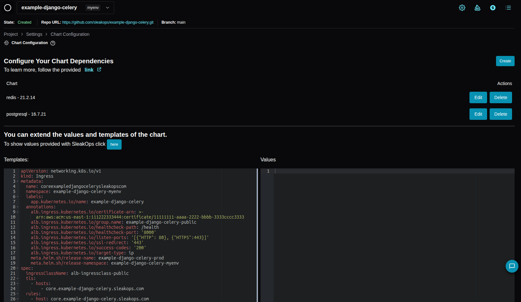This screenshot has width=521, height=302.
Task: Edit the postgresql chart
Action: coord(478,114)
